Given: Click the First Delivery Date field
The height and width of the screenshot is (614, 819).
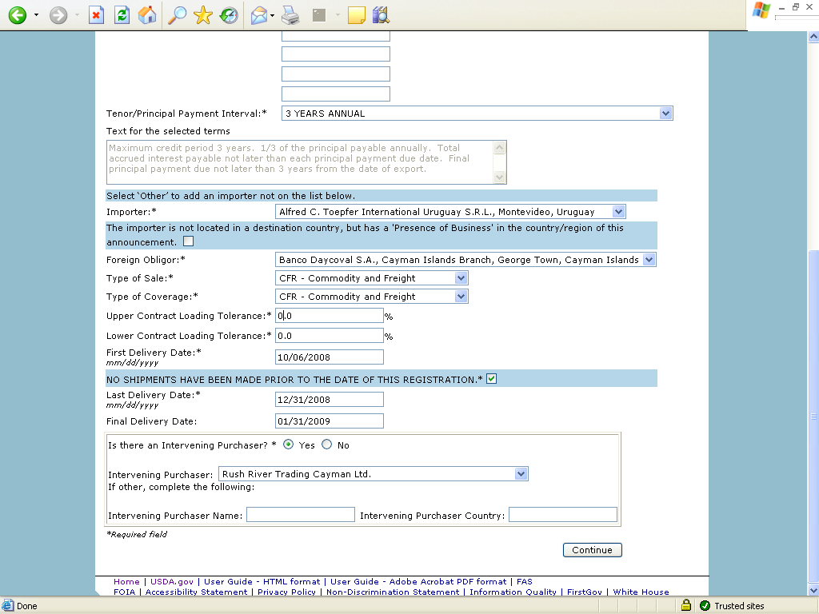Looking at the screenshot, I should (x=329, y=357).
